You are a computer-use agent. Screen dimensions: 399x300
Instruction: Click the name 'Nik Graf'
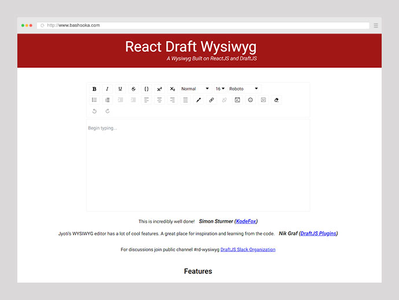(x=288, y=233)
